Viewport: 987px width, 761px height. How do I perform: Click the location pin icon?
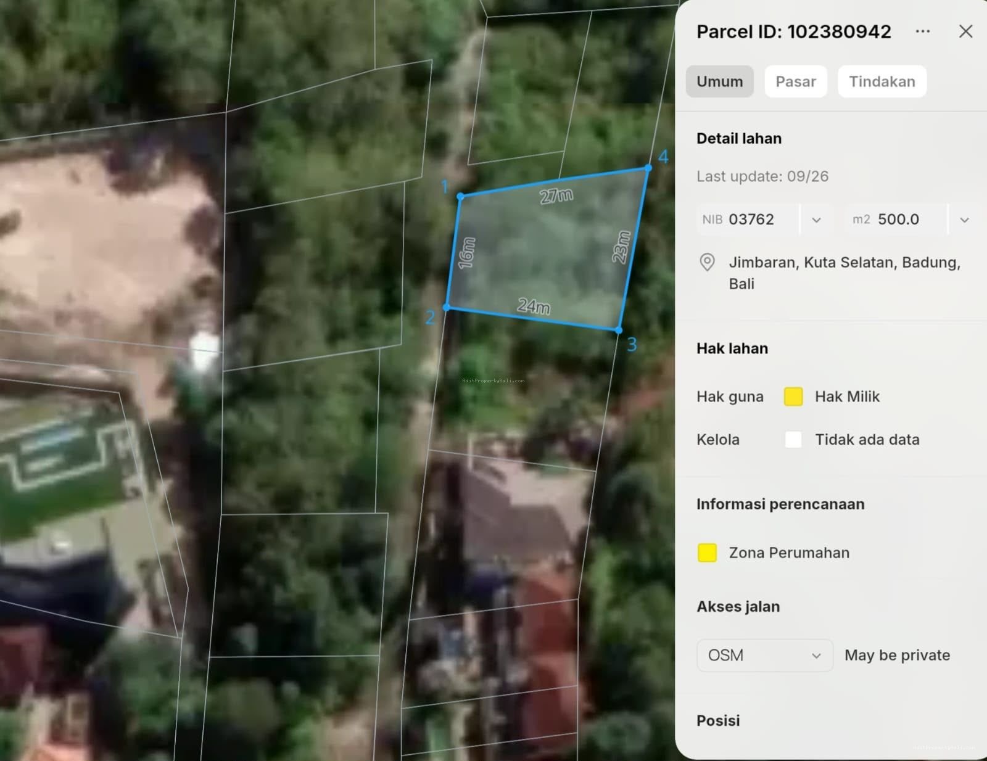(707, 263)
